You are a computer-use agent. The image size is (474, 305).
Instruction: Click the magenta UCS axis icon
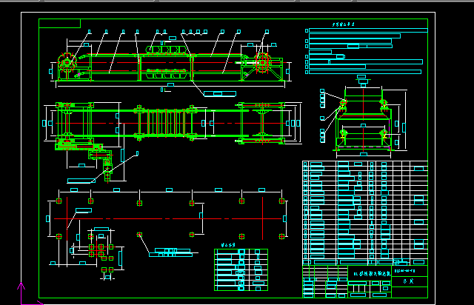point(29,294)
